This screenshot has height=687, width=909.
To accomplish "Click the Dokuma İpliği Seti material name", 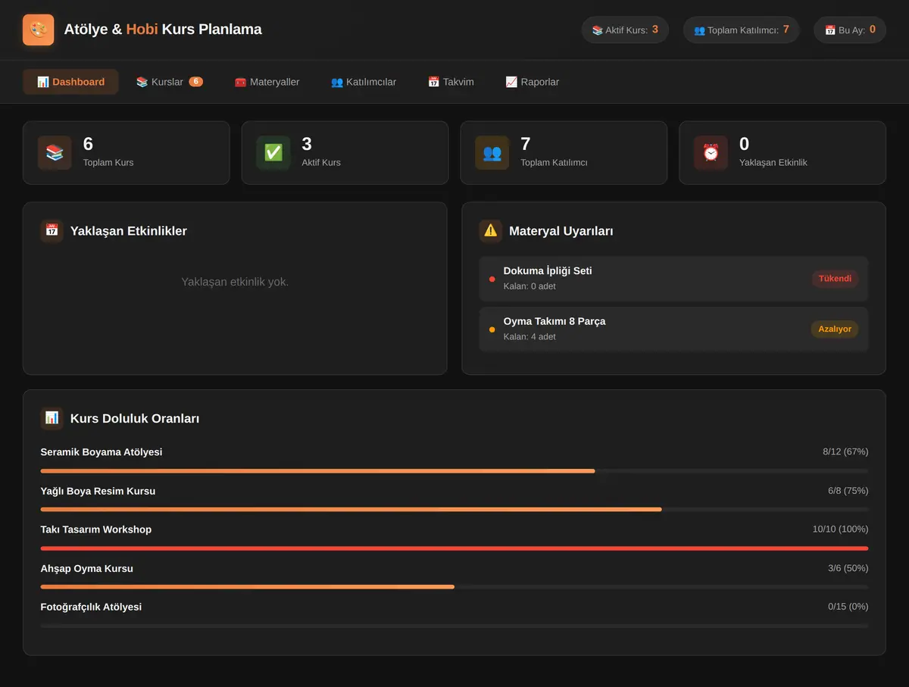I will (x=548, y=271).
